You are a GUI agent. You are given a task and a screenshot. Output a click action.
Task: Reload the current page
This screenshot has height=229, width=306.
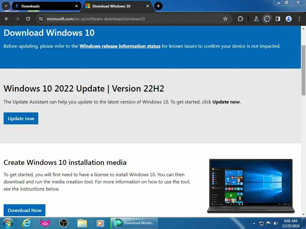point(28,19)
